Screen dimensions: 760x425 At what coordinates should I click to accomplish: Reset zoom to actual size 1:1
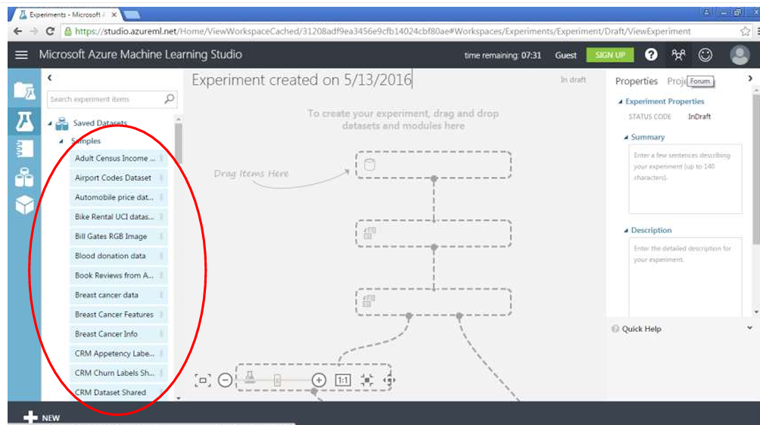343,380
